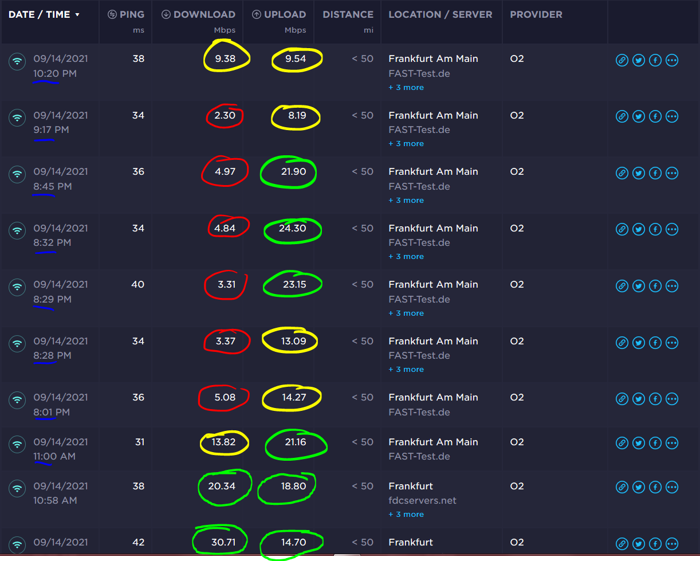The width and height of the screenshot is (700, 561).
Task: Expand "+ 3 more" under the 8:32 PM result
Action: click(406, 257)
